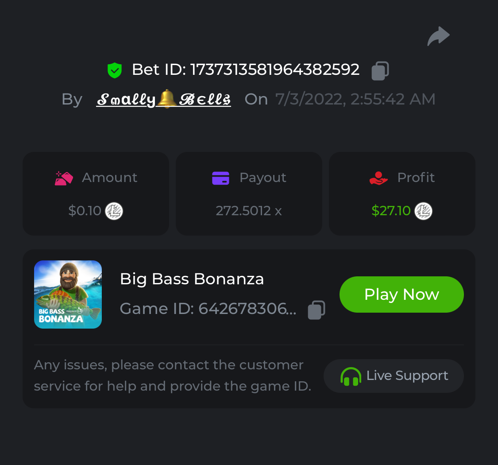Click the purple Payout card icon
This screenshot has height=465, width=498.
pos(220,178)
